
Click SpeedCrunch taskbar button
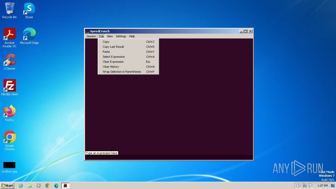65,186
